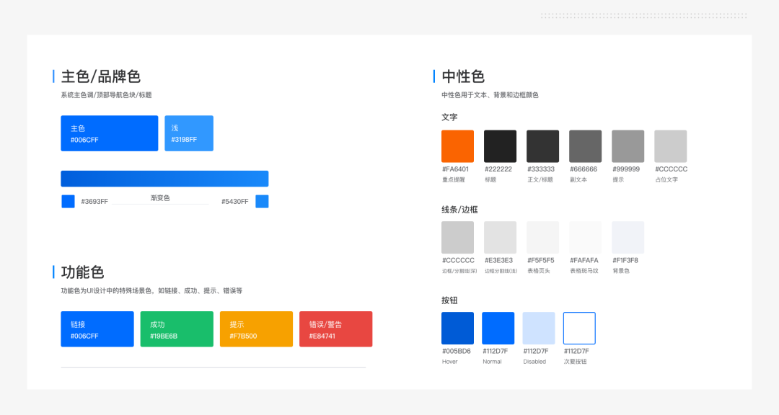This screenshot has width=779, height=415.
Task: Select the #222222 标题 title text swatch
Action: pyautogui.click(x=500, y=146)
